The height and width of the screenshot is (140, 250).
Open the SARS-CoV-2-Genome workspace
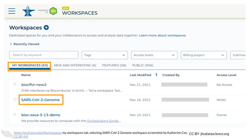click(41, 100)
